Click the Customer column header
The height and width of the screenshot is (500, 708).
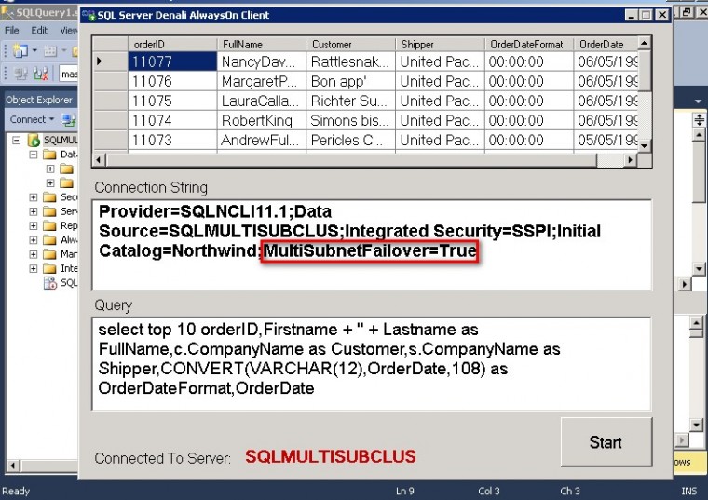point(350,44)
